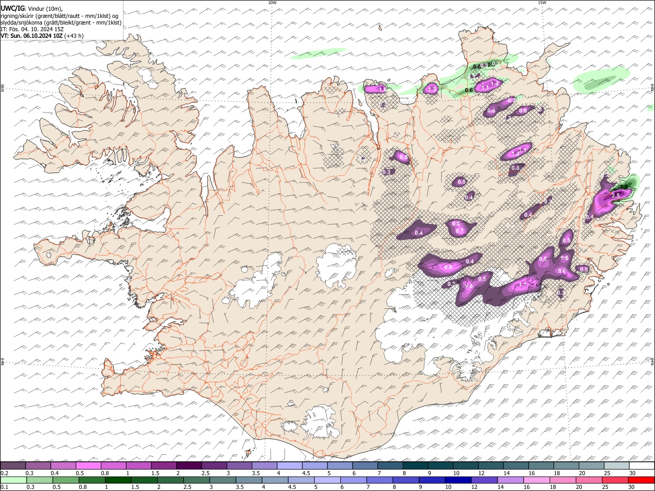Click the 30 label in the bottom legend row

632,487
